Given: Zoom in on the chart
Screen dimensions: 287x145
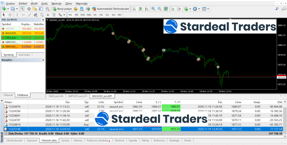Looking at the screenshot, I should (x=153, y=9).
